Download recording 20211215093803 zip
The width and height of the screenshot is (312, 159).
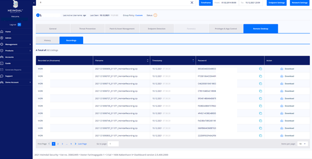pos(287,135)
